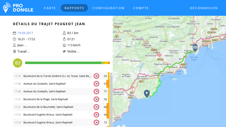226x127 pixels.
Task: Expand the Travail trip type selector
Action: click(x=23, y=52)
